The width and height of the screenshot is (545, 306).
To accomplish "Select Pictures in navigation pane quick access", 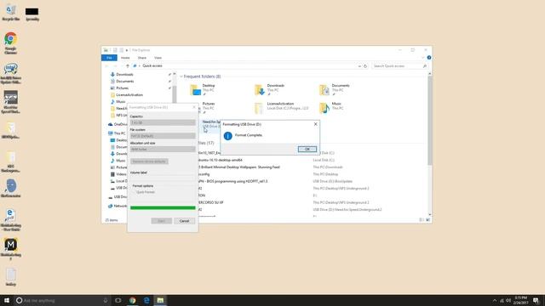I will pyautogui.click(x=122, y=88).
